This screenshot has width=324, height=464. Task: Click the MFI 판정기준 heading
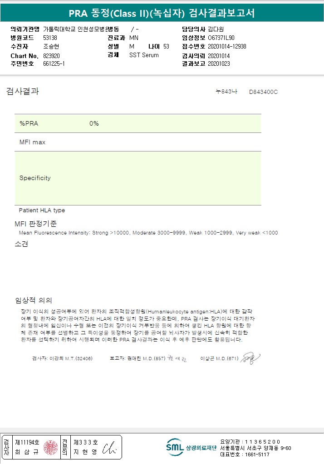coord(35,224)
